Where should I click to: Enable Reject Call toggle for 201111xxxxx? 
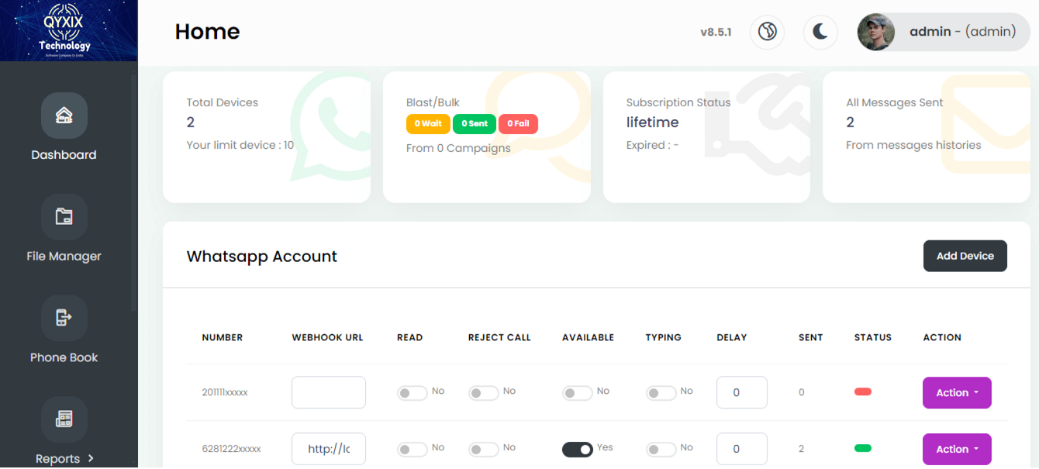pos(483,393)
